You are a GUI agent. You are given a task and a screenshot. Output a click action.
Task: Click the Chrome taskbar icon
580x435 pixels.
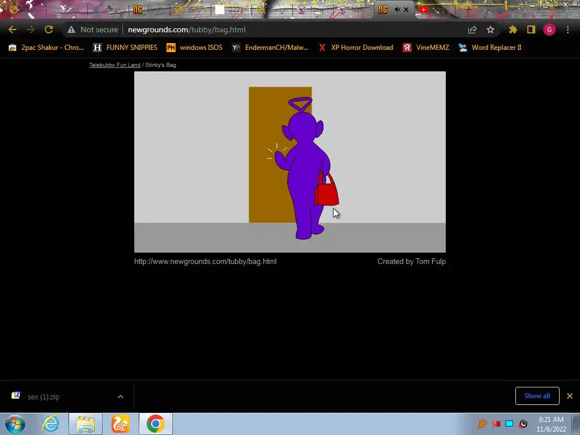coord(155,424)
